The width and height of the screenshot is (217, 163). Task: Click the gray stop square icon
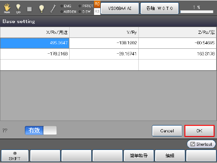click(x=29, y=9)
